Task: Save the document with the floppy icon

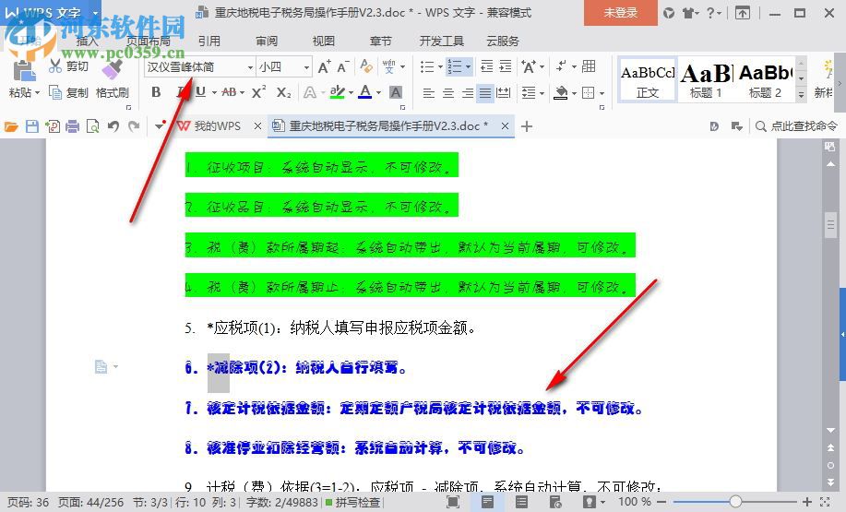Action: coord(32,126)
